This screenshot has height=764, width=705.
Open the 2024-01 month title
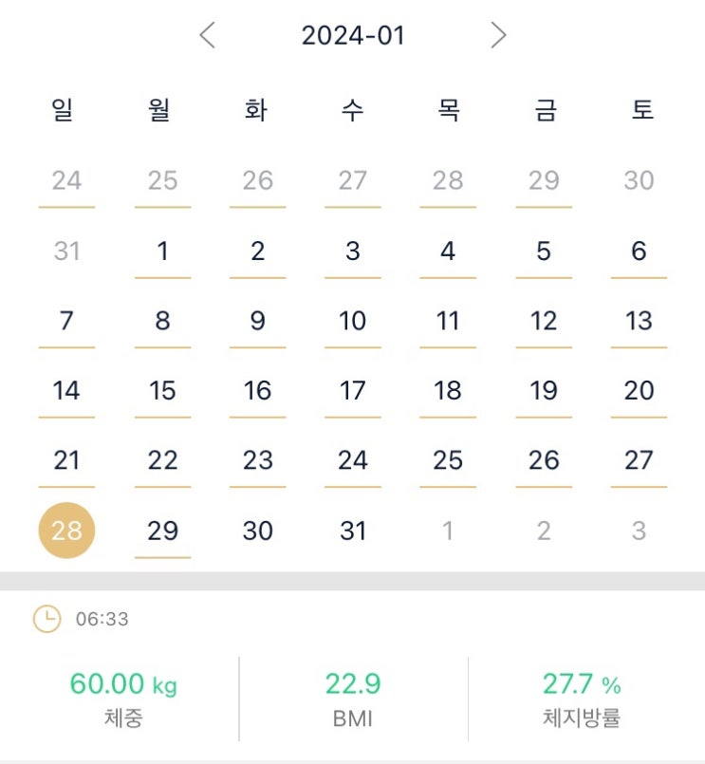pyautogui.click(x=353, y=36)
